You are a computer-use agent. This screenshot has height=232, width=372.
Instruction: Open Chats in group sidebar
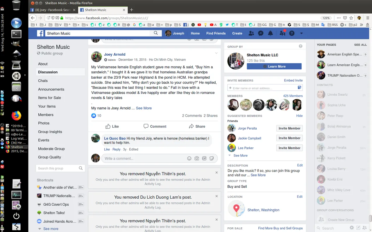pyautogui.click(x=43, y=81)
